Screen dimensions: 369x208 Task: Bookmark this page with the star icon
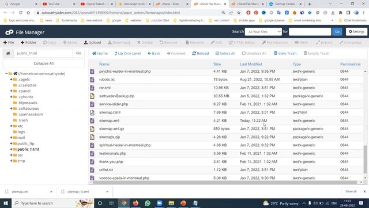point(239,13)
